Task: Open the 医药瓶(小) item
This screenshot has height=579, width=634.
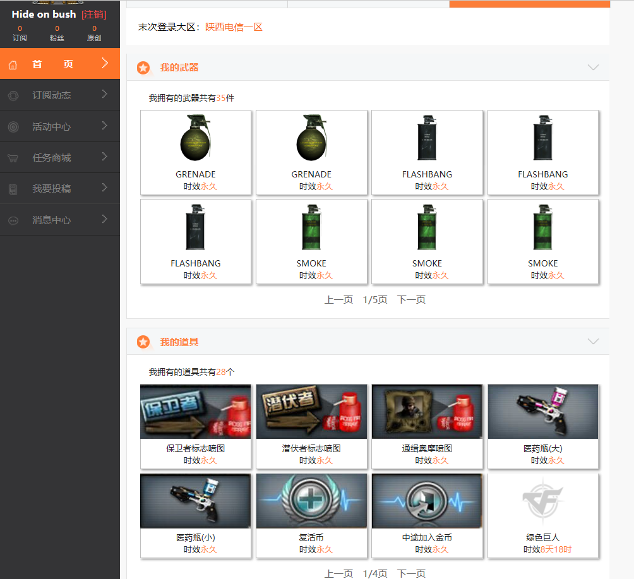Action: click(x=196, y=516)
